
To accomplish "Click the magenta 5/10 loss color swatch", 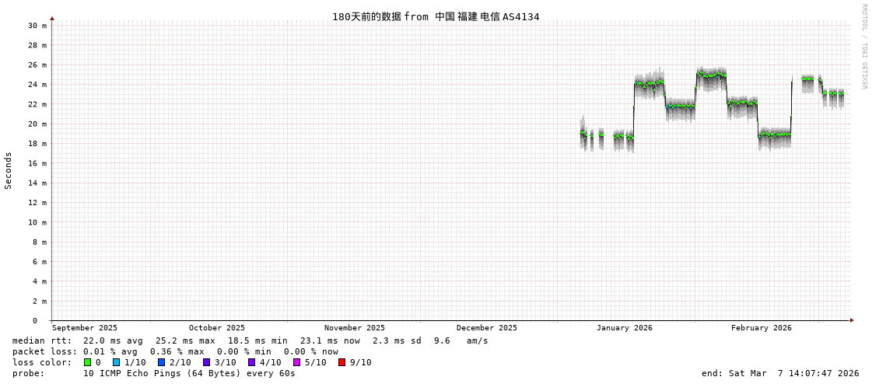I will pyautogui.click(x=296, y=362).
